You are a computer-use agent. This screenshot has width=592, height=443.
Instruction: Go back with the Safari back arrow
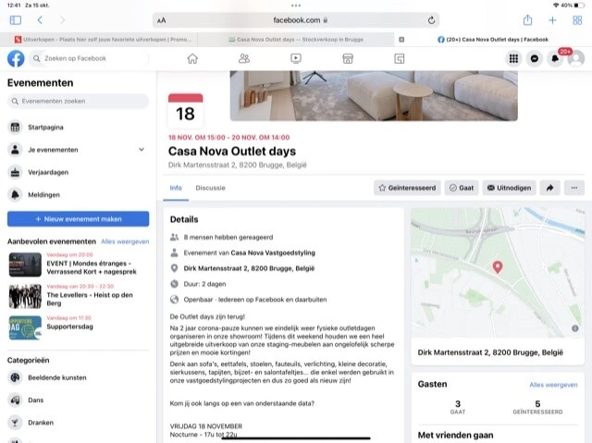click(40, 20)
